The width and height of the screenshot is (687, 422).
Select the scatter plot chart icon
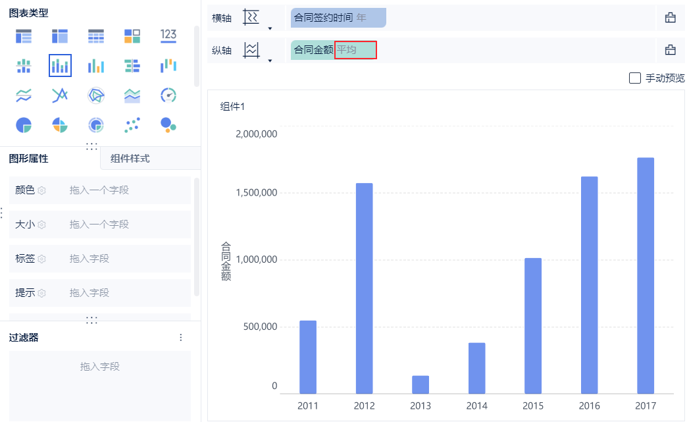[132, 124]
